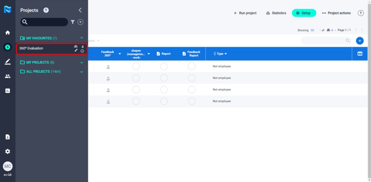Click the Setup button

click(304, 13)
